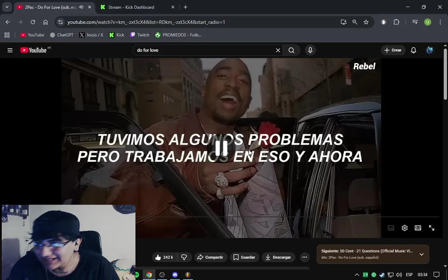Go back in browser history
The width and height of the screenshot is (448, 280).
[8, 22]
